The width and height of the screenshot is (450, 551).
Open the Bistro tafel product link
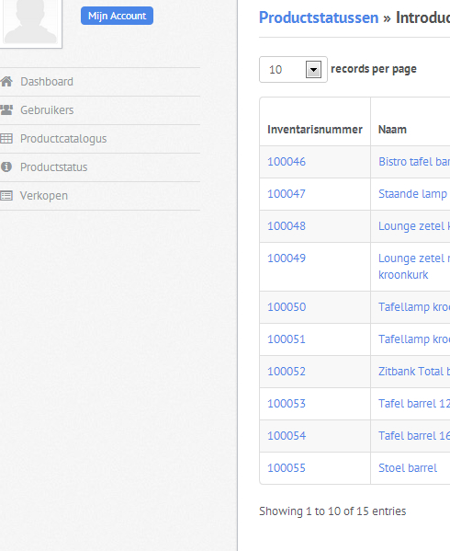[x=414, y=162]
